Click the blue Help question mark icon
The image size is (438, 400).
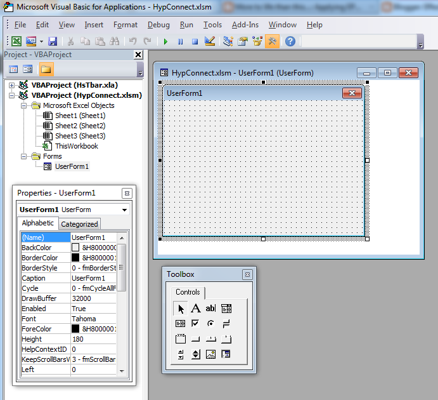(x=290, y=41)
